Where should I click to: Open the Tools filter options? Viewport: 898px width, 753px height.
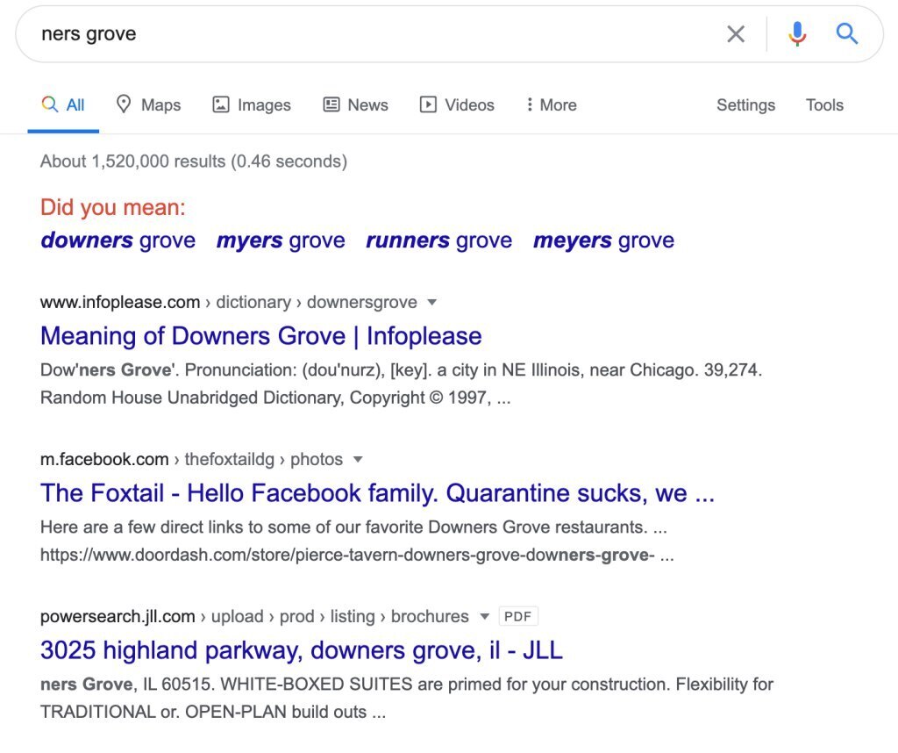(824, 105)
